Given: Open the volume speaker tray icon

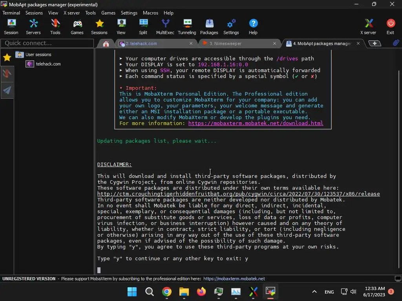Looking at the screenshot, I should point(353,292).
